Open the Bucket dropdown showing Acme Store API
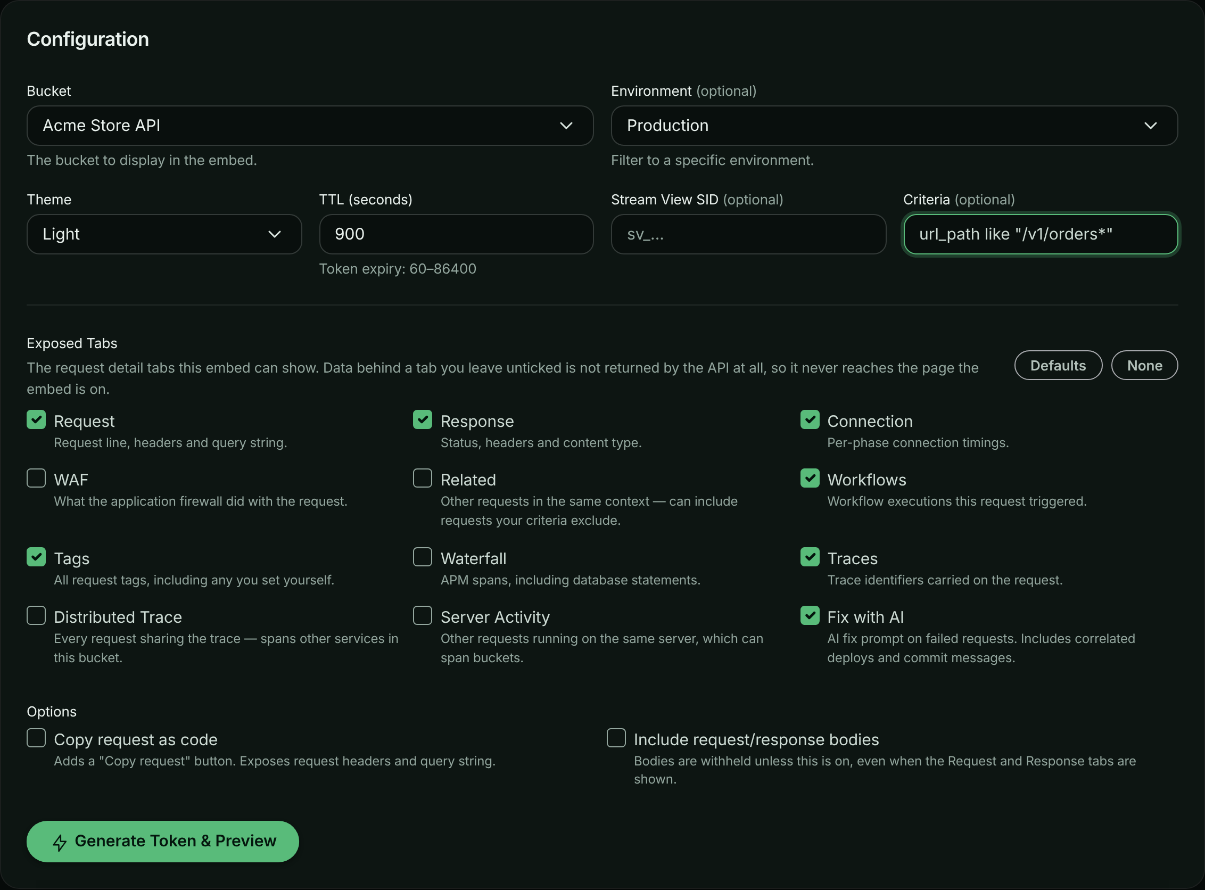1205x890 pixels. 310,126
